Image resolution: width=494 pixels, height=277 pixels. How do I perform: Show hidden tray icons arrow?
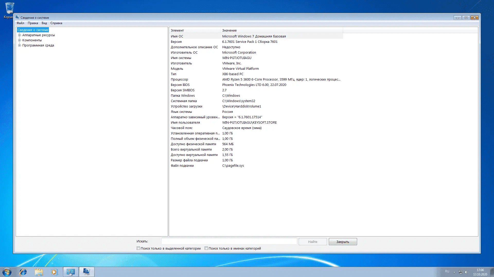pyautogui.click(x=454, y=272)
